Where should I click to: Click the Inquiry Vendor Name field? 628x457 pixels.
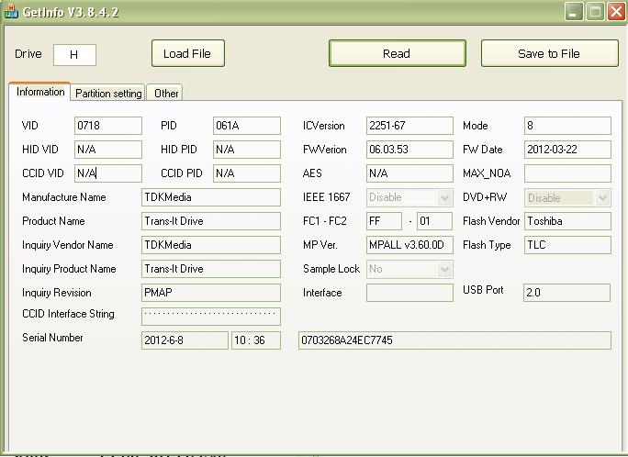211,245
